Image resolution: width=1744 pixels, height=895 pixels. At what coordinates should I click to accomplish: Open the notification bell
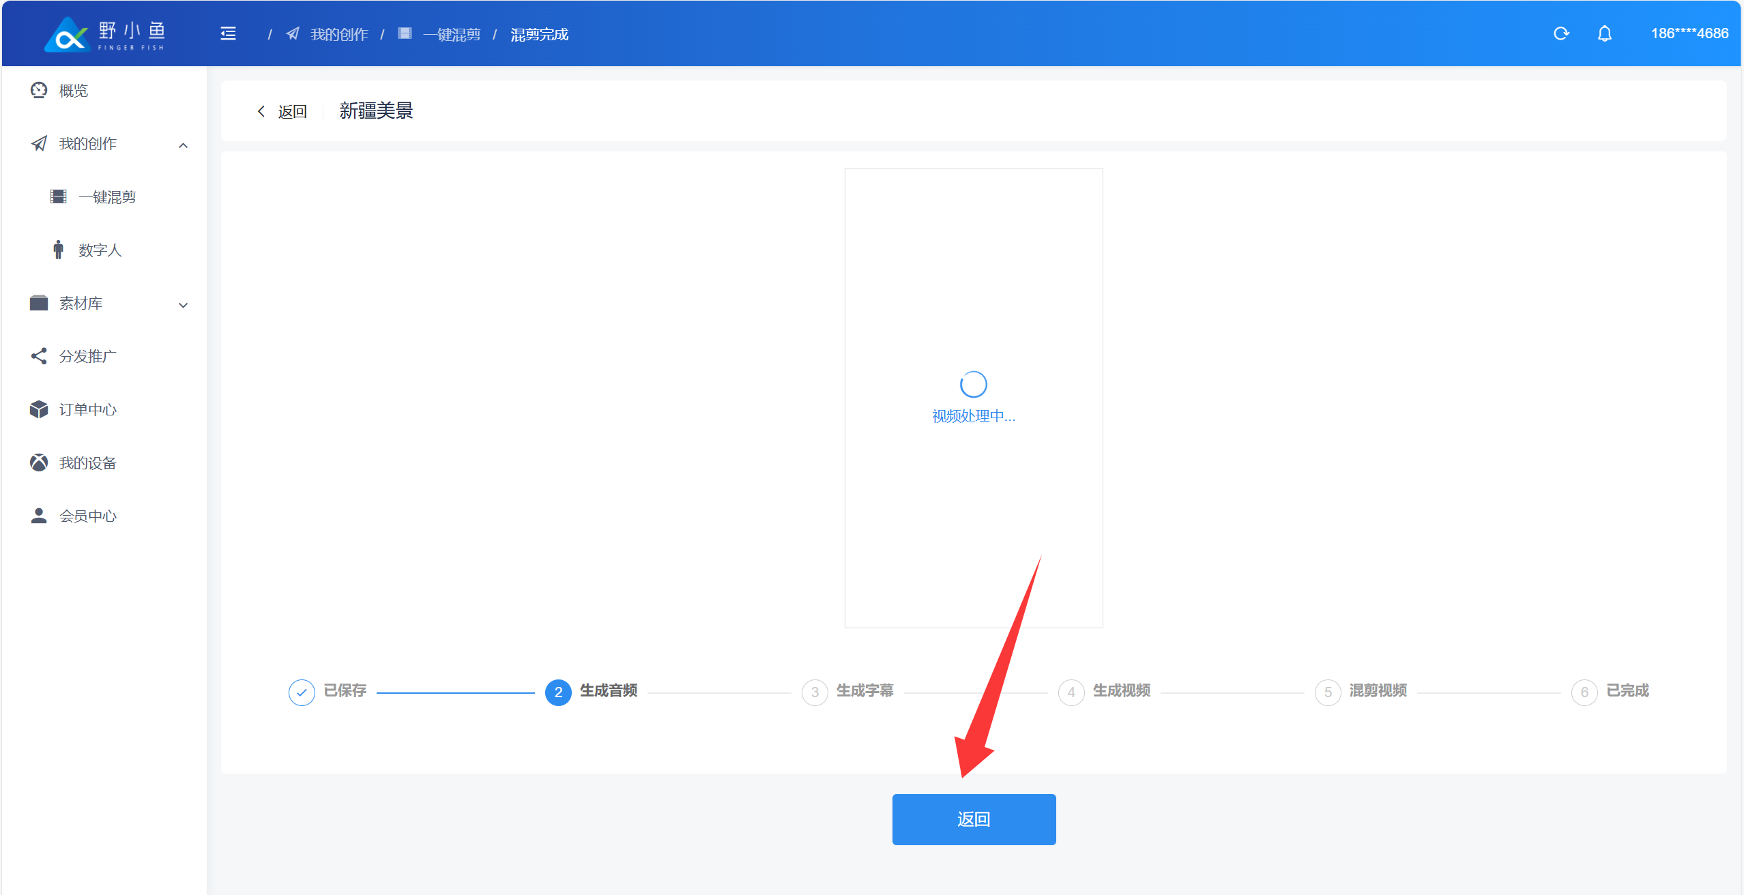pyautogui.click(x=1604, y=33)
